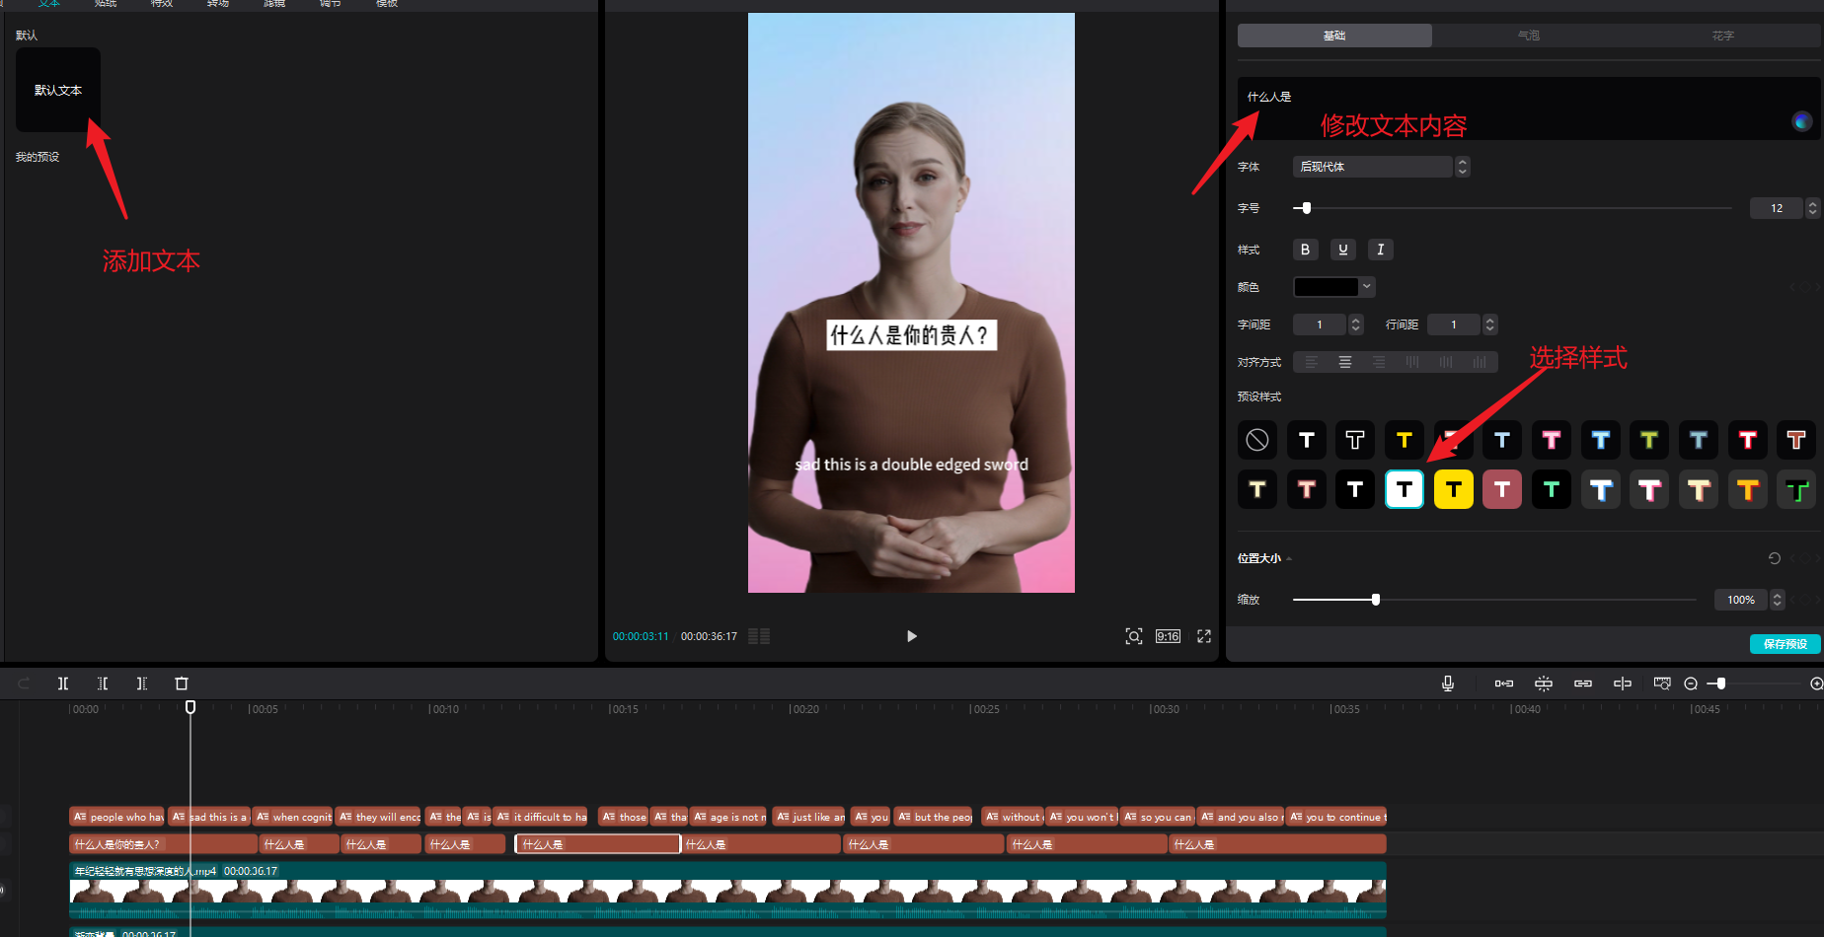
Task: Select the white outlined T preset style
Action: tap(1355, 440)
